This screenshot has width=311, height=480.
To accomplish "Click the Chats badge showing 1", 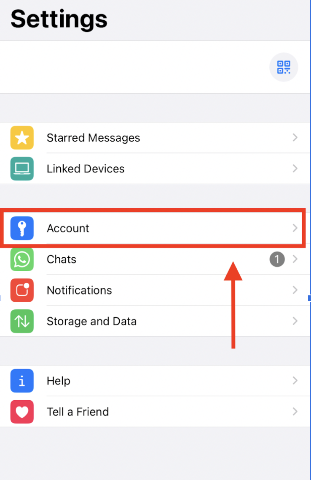I will tap(277, 259).
